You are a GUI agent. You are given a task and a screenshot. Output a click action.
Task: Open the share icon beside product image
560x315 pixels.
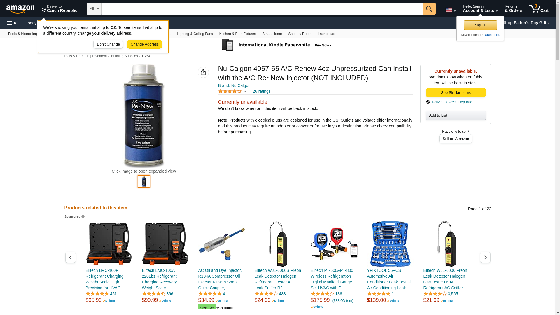click(203, 72)
